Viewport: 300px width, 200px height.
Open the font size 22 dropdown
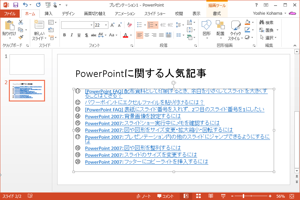[x=106, y=25]
